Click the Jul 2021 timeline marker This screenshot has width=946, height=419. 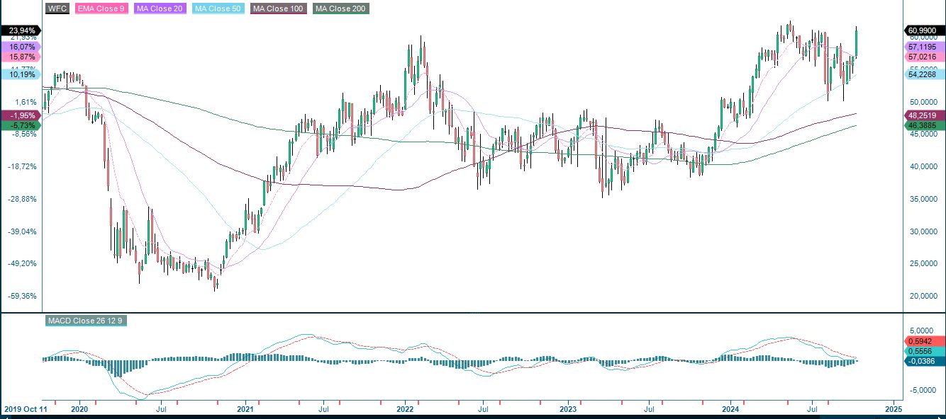coord(323,409)
